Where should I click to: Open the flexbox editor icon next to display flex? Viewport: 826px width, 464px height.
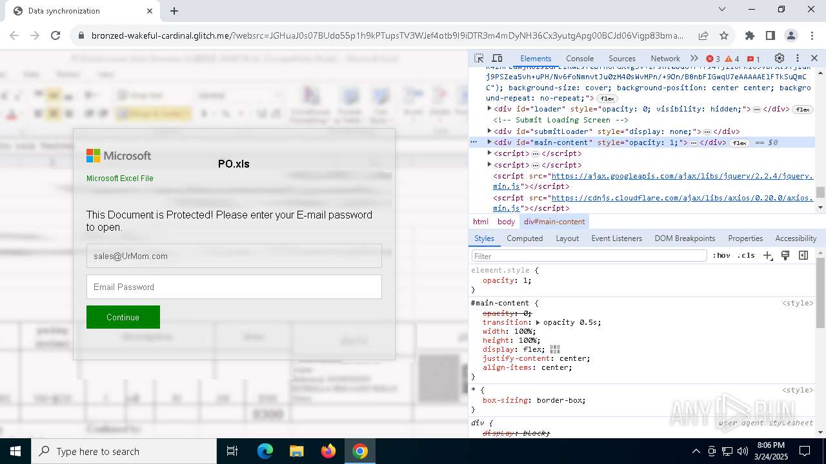coord(555,349)
